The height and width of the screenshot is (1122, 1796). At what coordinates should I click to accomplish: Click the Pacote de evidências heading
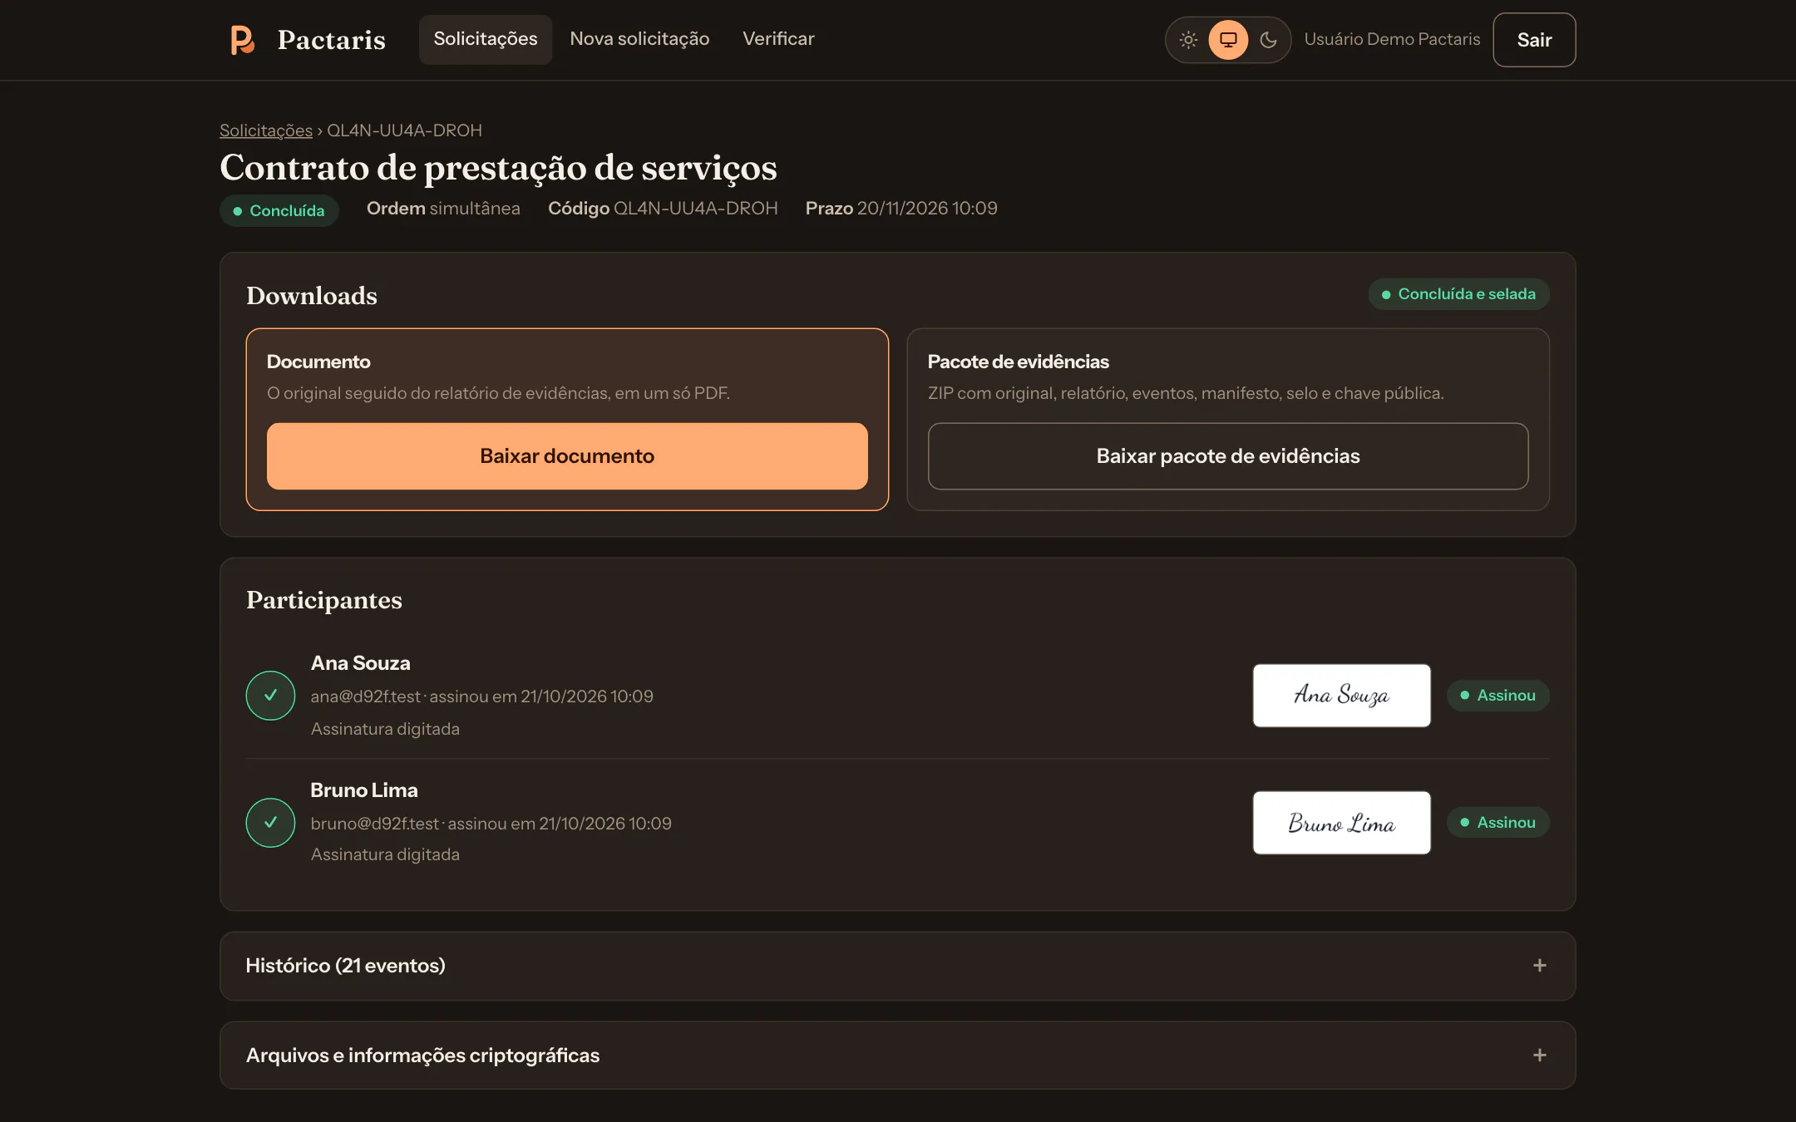click(1018, 362)
